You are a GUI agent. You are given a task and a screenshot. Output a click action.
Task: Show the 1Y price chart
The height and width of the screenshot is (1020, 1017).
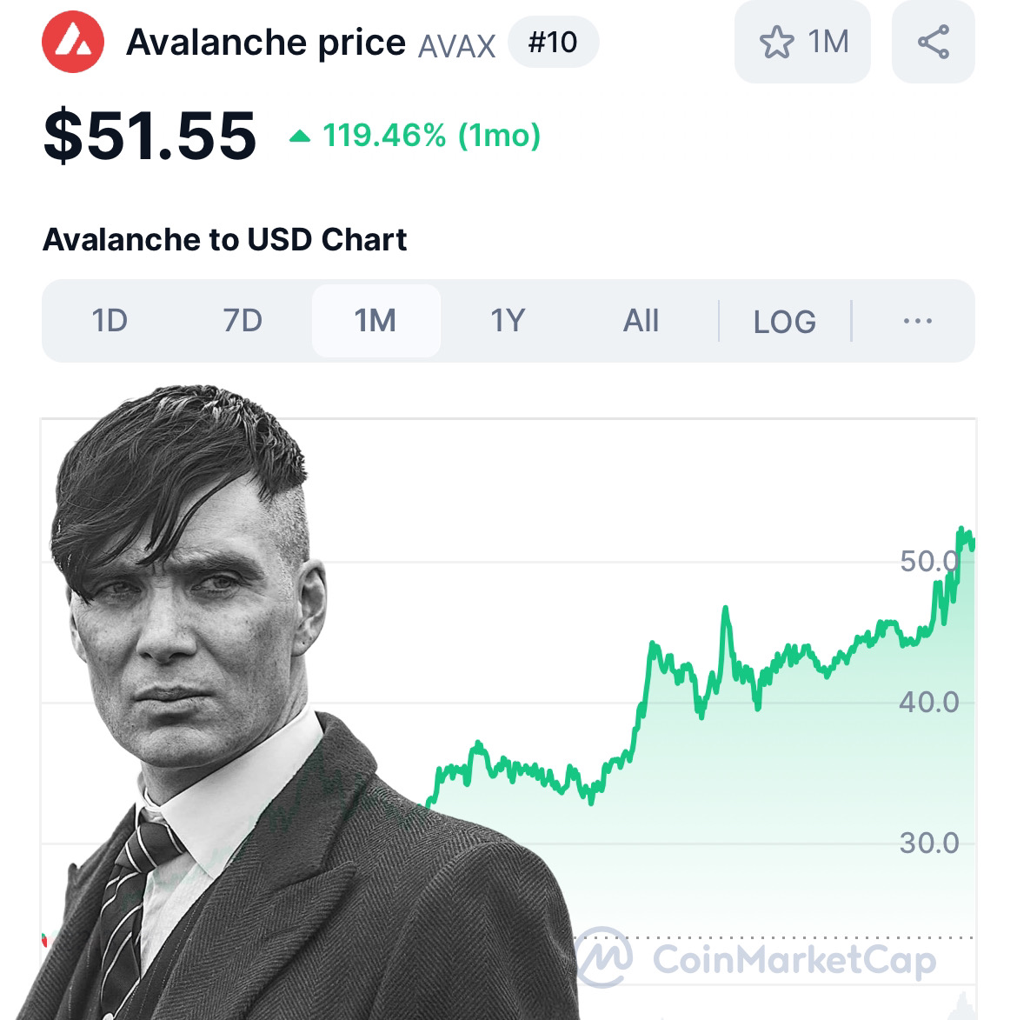point(508,321)
